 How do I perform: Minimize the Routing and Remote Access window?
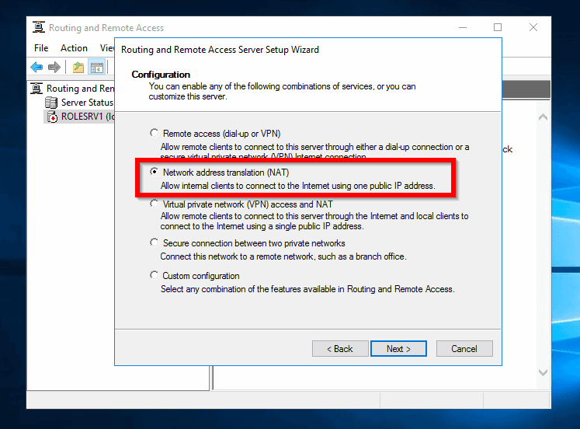463,27
